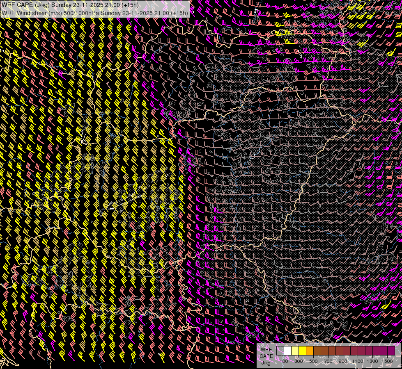Click the transparent first legend swatch

tap(280, 351)
